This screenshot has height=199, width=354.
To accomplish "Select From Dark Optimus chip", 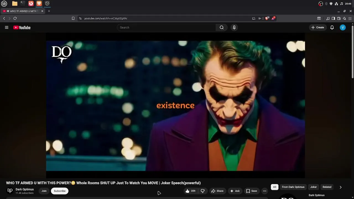I will [293, 187].
